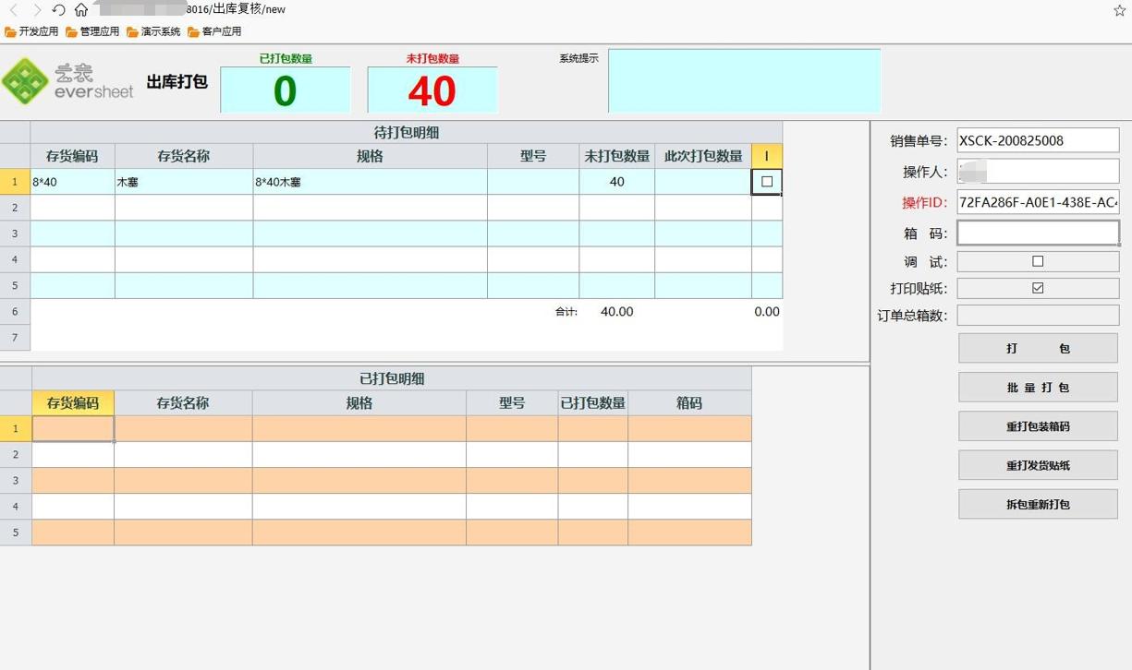This screenshot has height=670, width=1132.
Task: Click the 重打包装箱码 button
Action: coord(1037,425)
